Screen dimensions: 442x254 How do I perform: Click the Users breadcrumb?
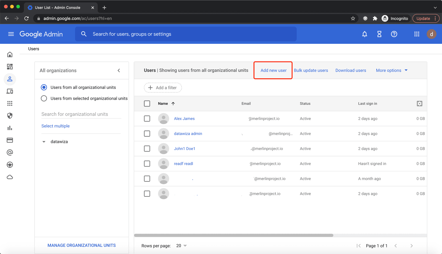click(34, 49)
